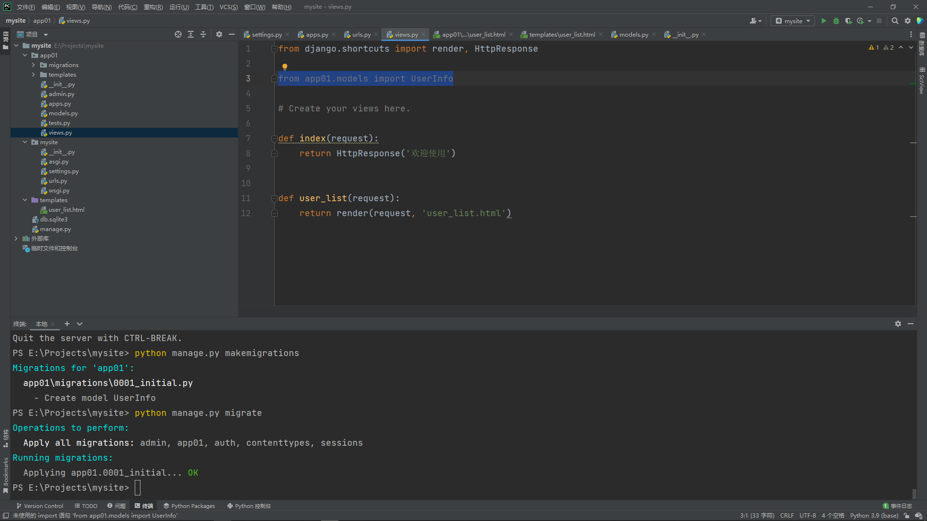Screen dimensions: 927x521
Task: Click the CRLF line separator selector
Action: [787, 516]
